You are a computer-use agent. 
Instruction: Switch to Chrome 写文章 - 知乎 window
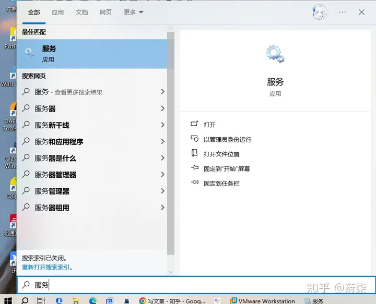click(172, 301)
